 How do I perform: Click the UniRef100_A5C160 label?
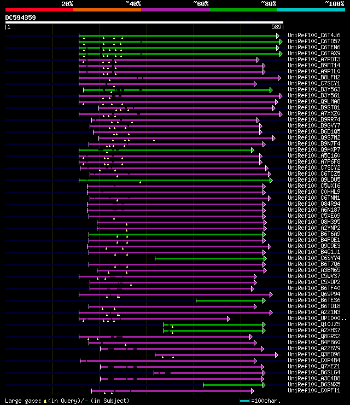tap(314, 155)
